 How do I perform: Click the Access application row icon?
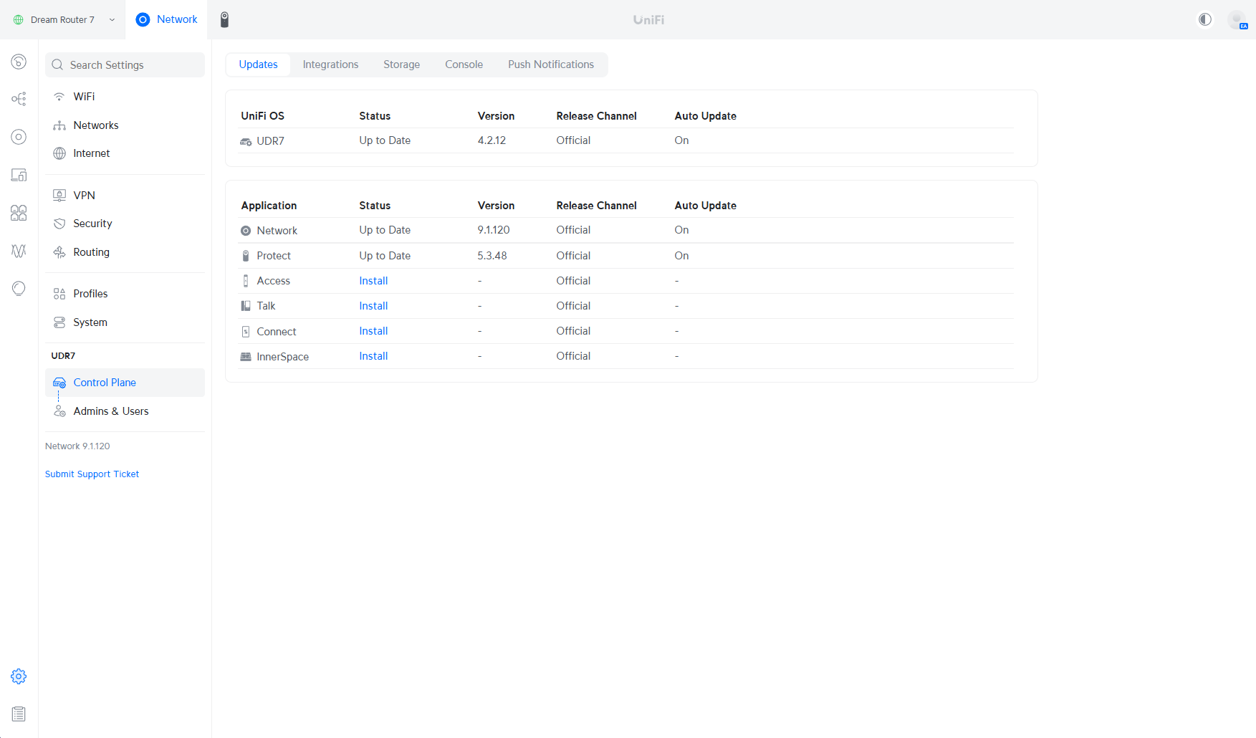246,281
